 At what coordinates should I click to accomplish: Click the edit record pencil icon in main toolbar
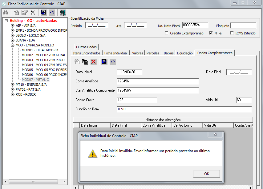point(24,13)
